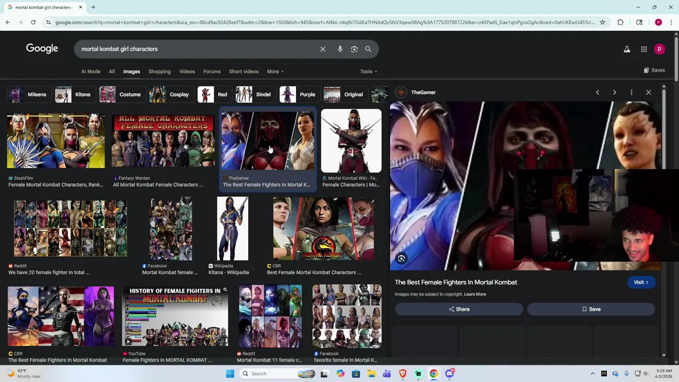Visit TheGamer page button
The width and height of the screenshot is (679, 382).
[641, 282]
